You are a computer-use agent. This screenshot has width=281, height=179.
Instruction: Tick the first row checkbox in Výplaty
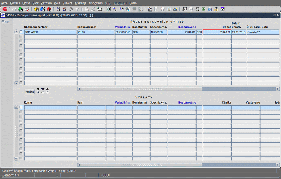(x=21, y=107)
